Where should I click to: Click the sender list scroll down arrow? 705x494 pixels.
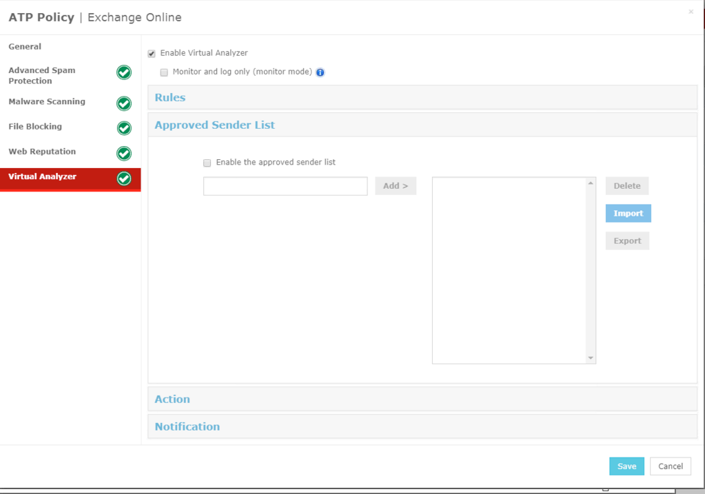click(591, 358)
